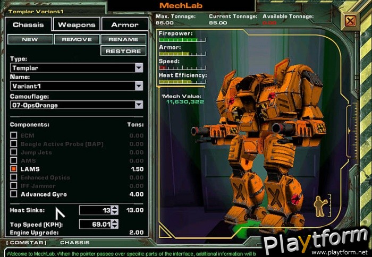Screen dimensions: 372x257
Task: Click the RENAME button
Action: [x=123, y=39]
